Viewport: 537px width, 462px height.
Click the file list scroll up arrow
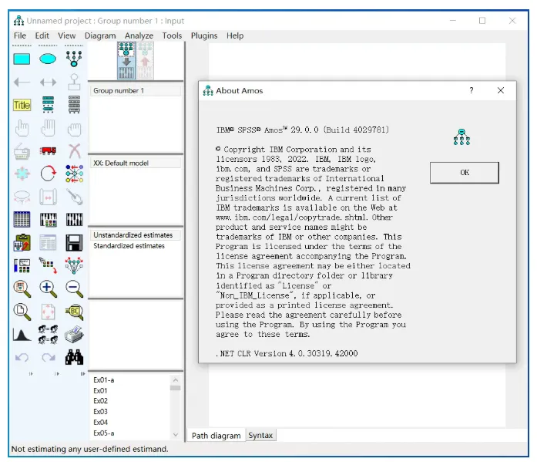(x=176, y=379)
